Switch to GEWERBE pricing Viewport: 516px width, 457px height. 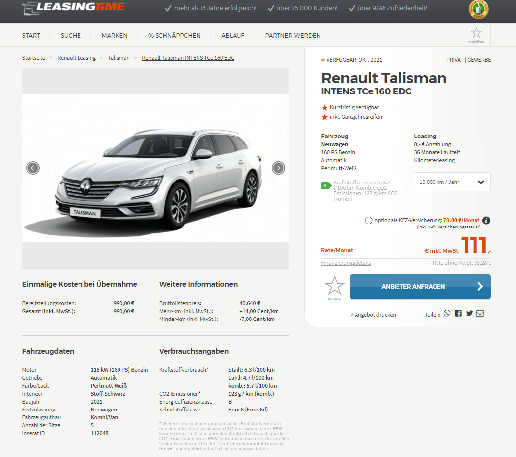point(479,60)
